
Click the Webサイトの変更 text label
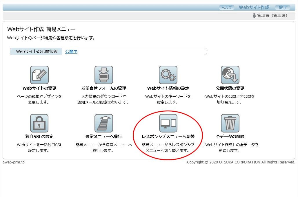(39, 88)
